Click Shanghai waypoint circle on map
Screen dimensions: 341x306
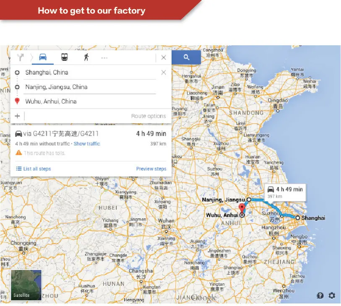tap(297, 218)
